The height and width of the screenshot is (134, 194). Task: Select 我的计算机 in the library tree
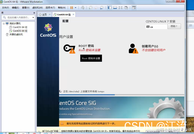coord(15,23)
